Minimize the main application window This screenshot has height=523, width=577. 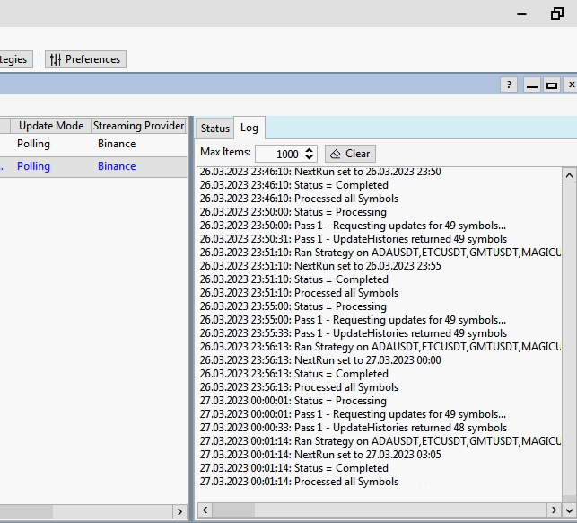[520, 13]
